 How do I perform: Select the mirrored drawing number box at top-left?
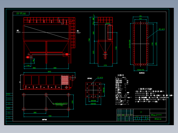point(21,13)
